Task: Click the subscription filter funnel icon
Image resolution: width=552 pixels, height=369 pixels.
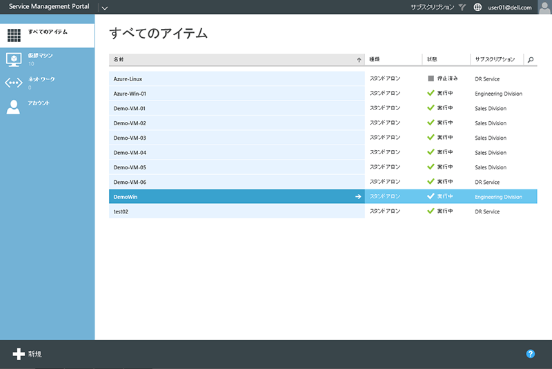Action: (x=463, y=7)
